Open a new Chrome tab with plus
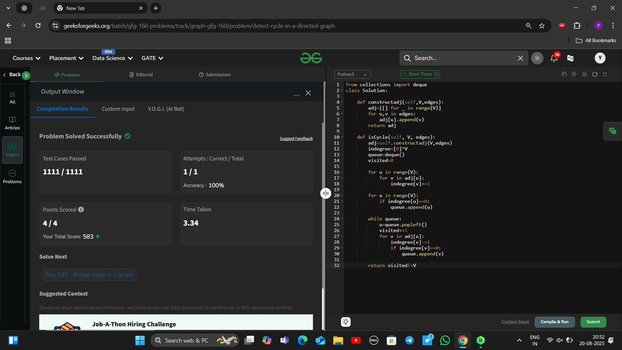Screen dimensions: 622x350 (156, 8)
